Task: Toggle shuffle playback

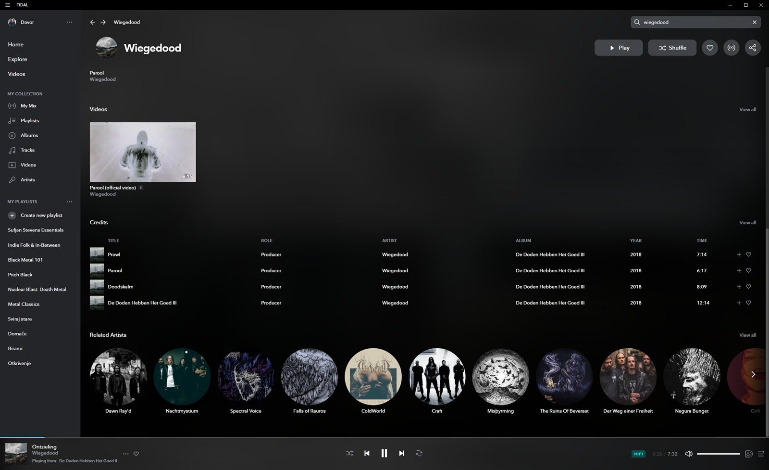Action: [x=349, y=453]
